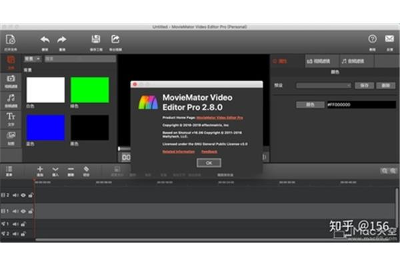
Task: Open the MovieMator Video Editor Pro homepage link
Action: (x=219, y=118)
